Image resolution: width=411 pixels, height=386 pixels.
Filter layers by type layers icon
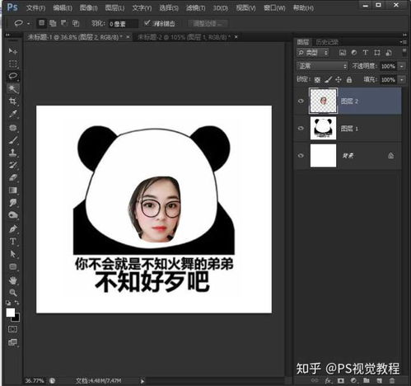coord(365,53)
